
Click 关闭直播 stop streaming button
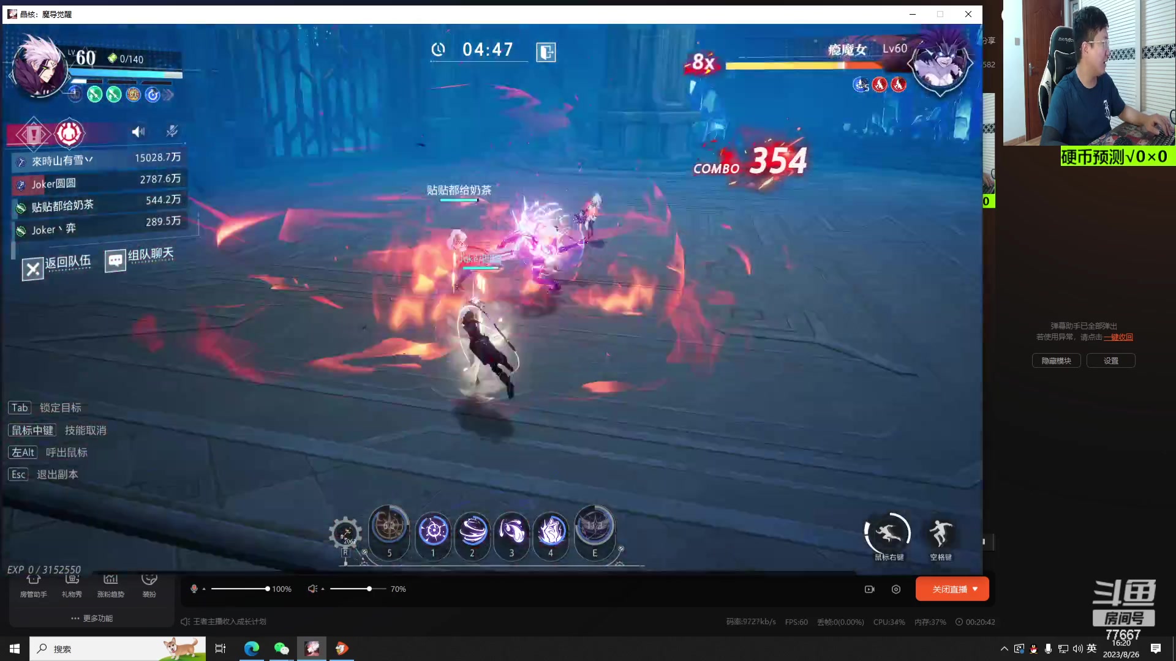[x=952, y=589]
